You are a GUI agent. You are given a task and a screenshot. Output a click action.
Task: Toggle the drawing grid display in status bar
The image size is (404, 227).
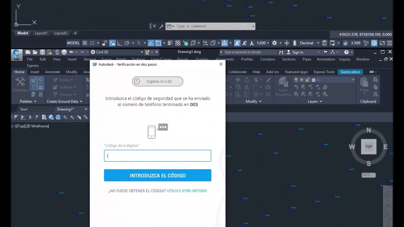[x=85, y=43]
